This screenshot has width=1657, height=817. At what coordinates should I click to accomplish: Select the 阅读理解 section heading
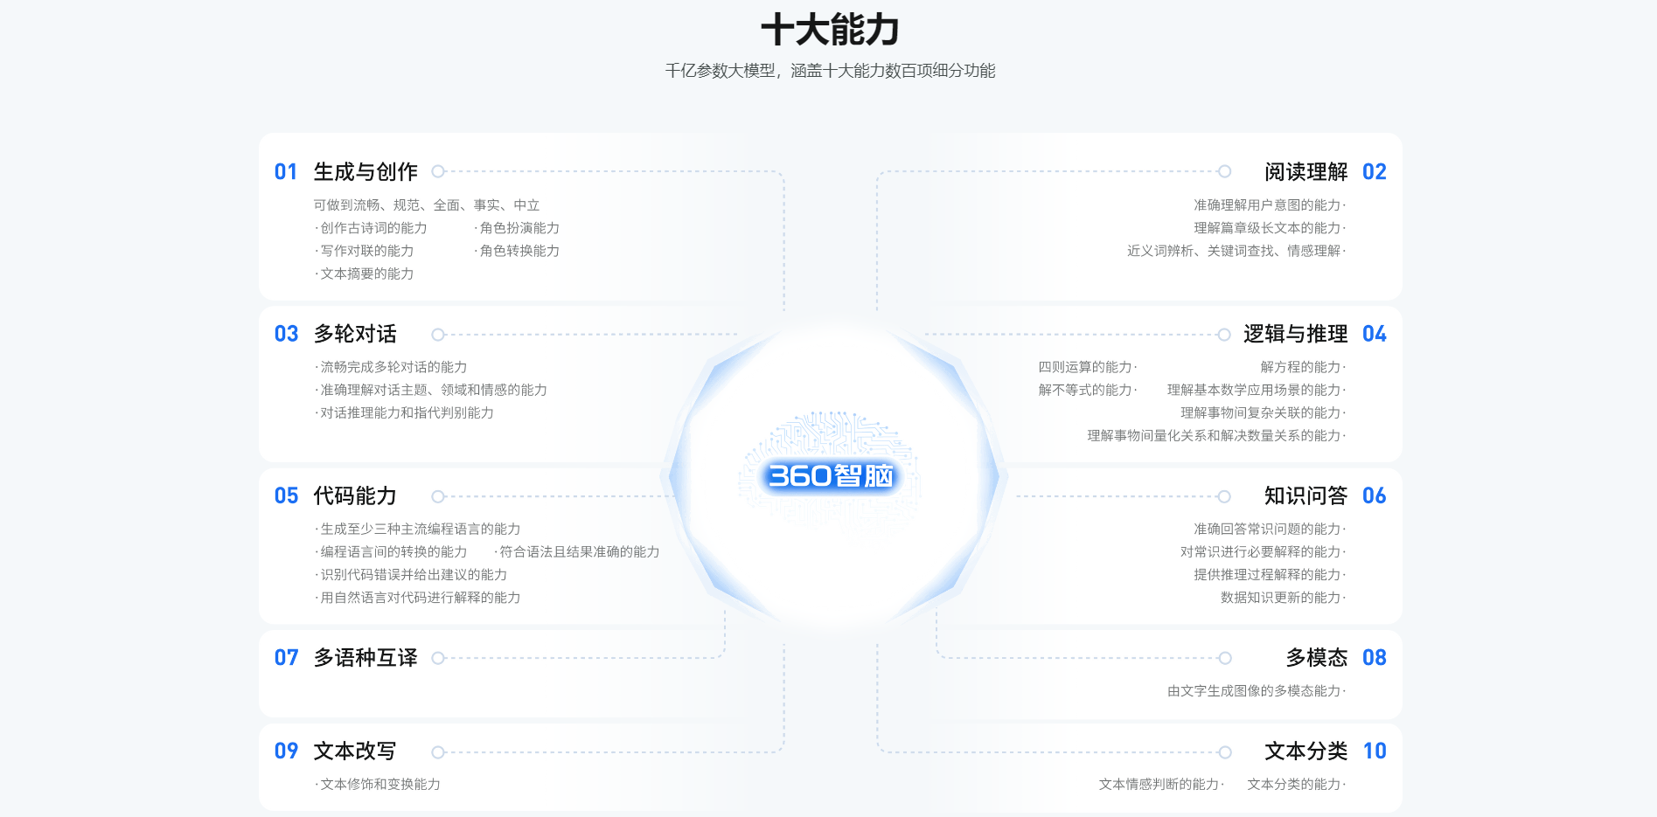tap(1306, 172)
